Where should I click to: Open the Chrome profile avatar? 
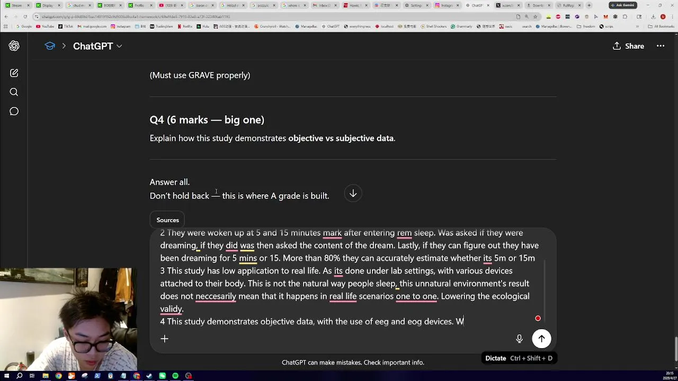pos(663,17)
